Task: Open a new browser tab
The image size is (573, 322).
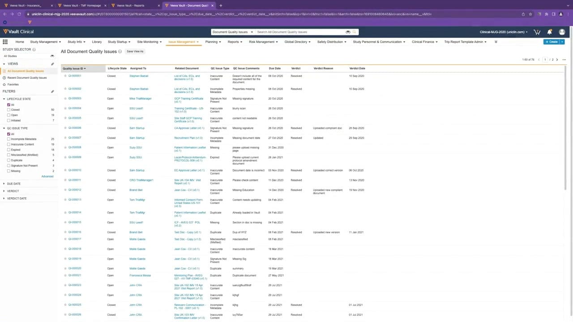Action: [x=221, y=5]
